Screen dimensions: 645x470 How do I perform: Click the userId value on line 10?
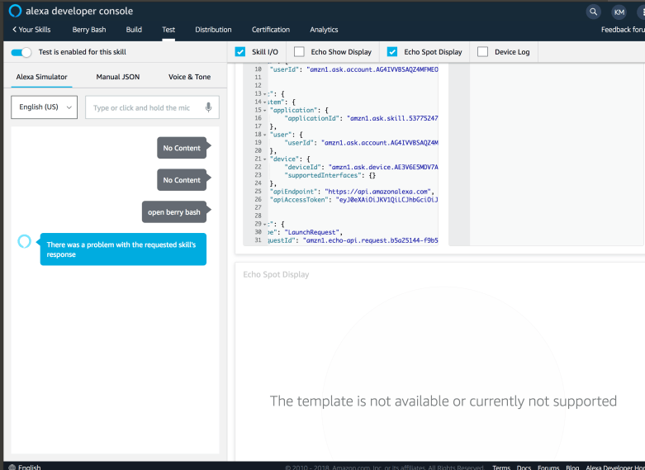pyautogui.click(x=372, y=69)
